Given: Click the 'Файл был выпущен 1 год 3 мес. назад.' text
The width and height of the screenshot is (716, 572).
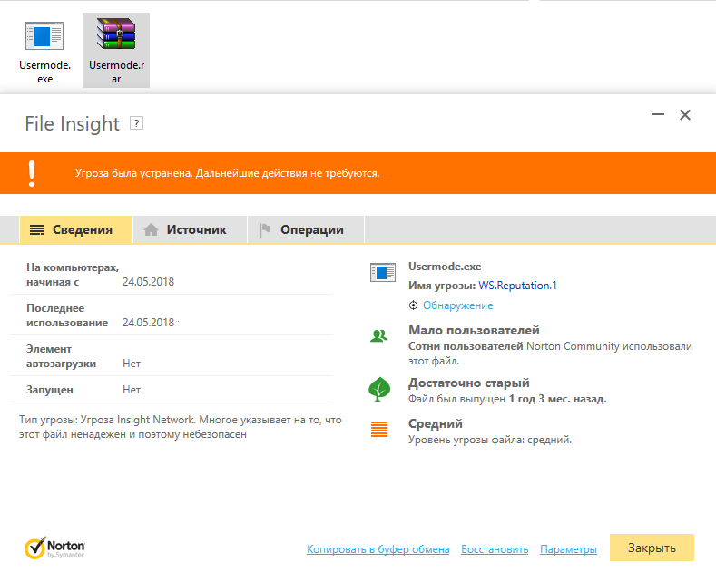Looking at the screenshot, I should click(507, 399).
